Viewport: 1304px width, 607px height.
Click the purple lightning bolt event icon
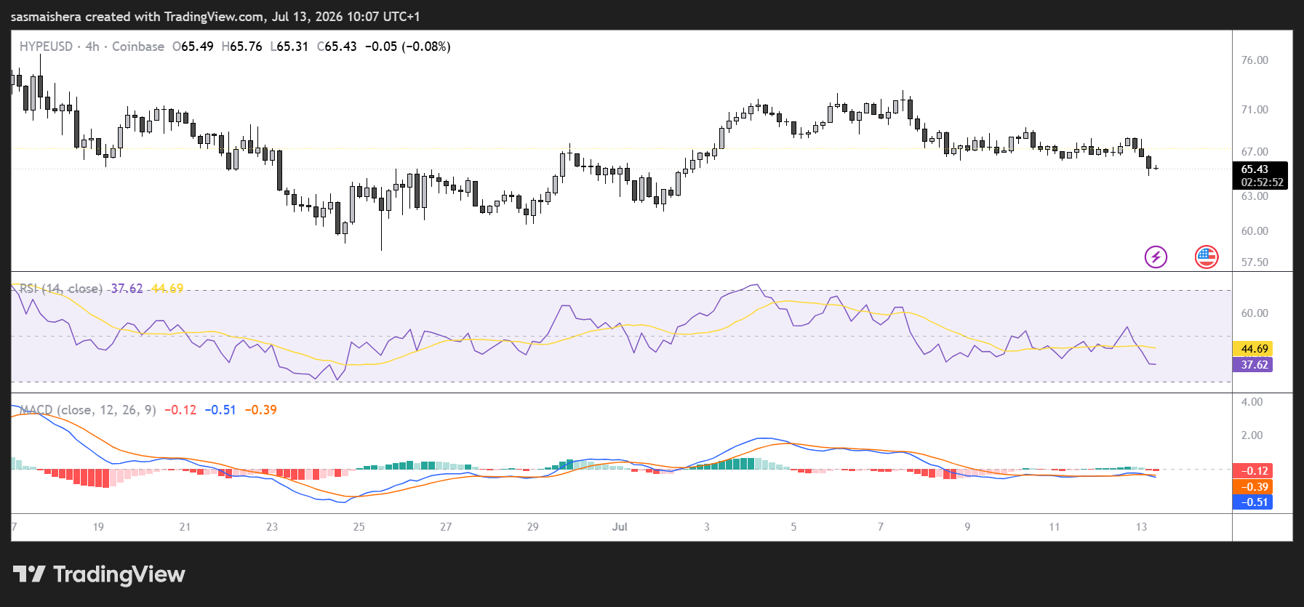click(x=1156, y=257)
